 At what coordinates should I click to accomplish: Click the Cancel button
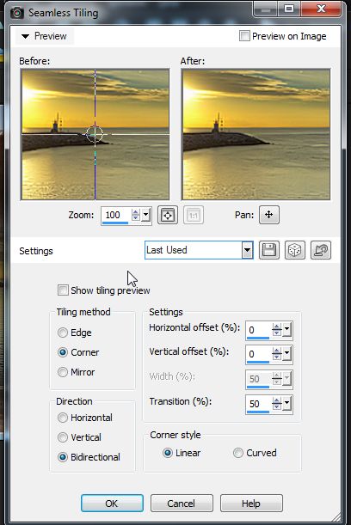pos(182,504)
